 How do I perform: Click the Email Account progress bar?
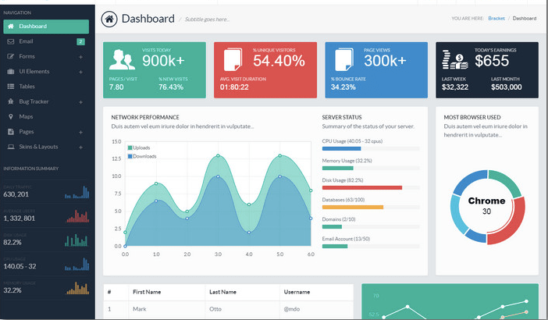coord(335,247)
